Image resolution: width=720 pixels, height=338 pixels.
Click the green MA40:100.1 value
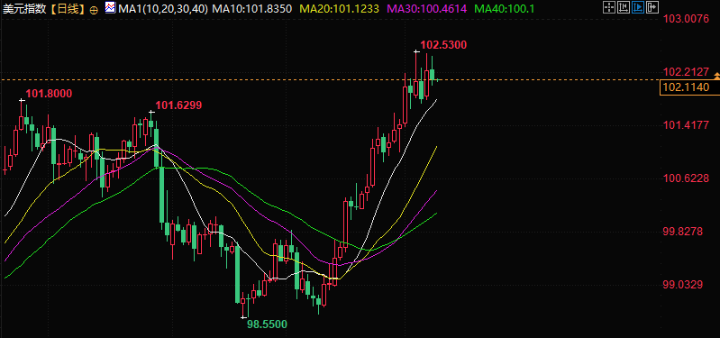(505, 8)
